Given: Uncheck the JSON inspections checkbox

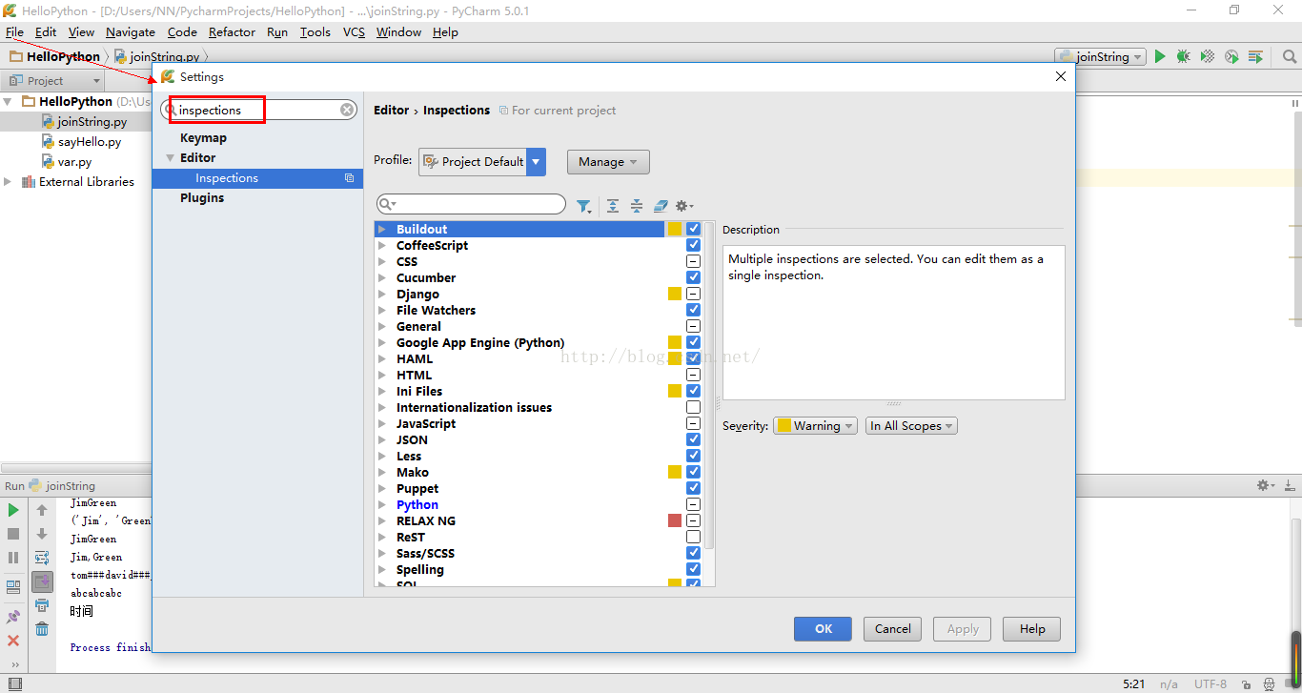Looking at the screenshot, I should click(693, 439).
